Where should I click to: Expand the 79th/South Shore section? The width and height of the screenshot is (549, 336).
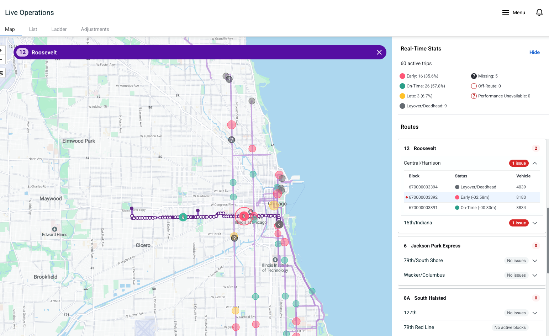534,261
